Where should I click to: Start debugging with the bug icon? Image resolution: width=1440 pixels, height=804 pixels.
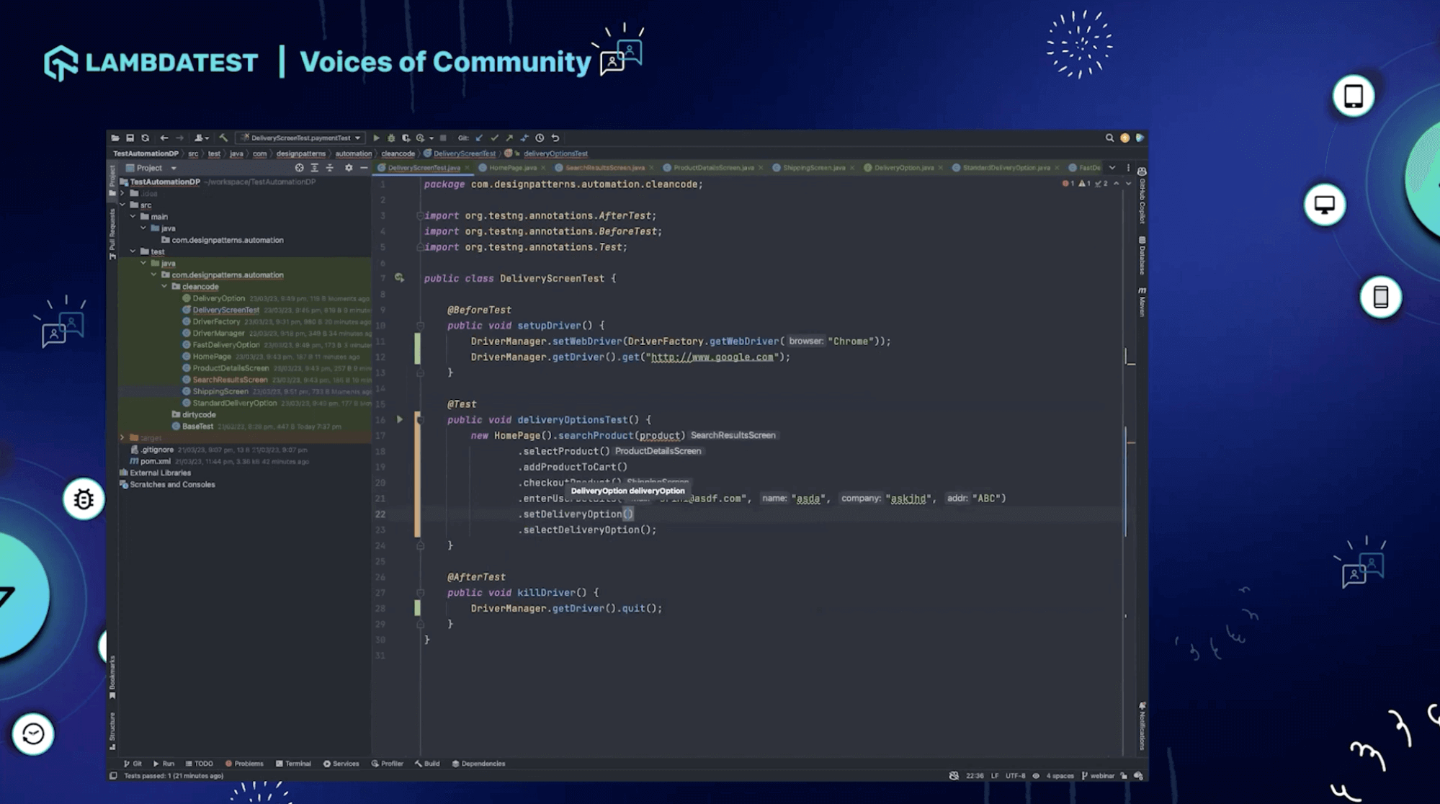[391, 138]
